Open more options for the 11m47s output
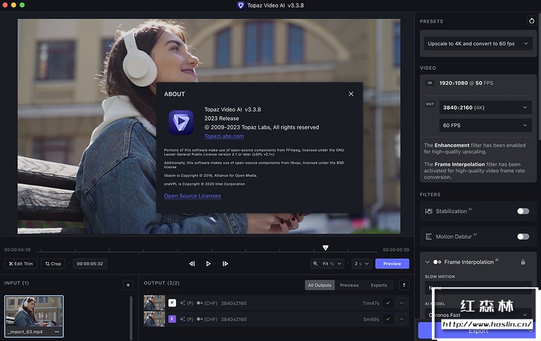The width and height of the screenshot is (541, 341). pos(402,303)
